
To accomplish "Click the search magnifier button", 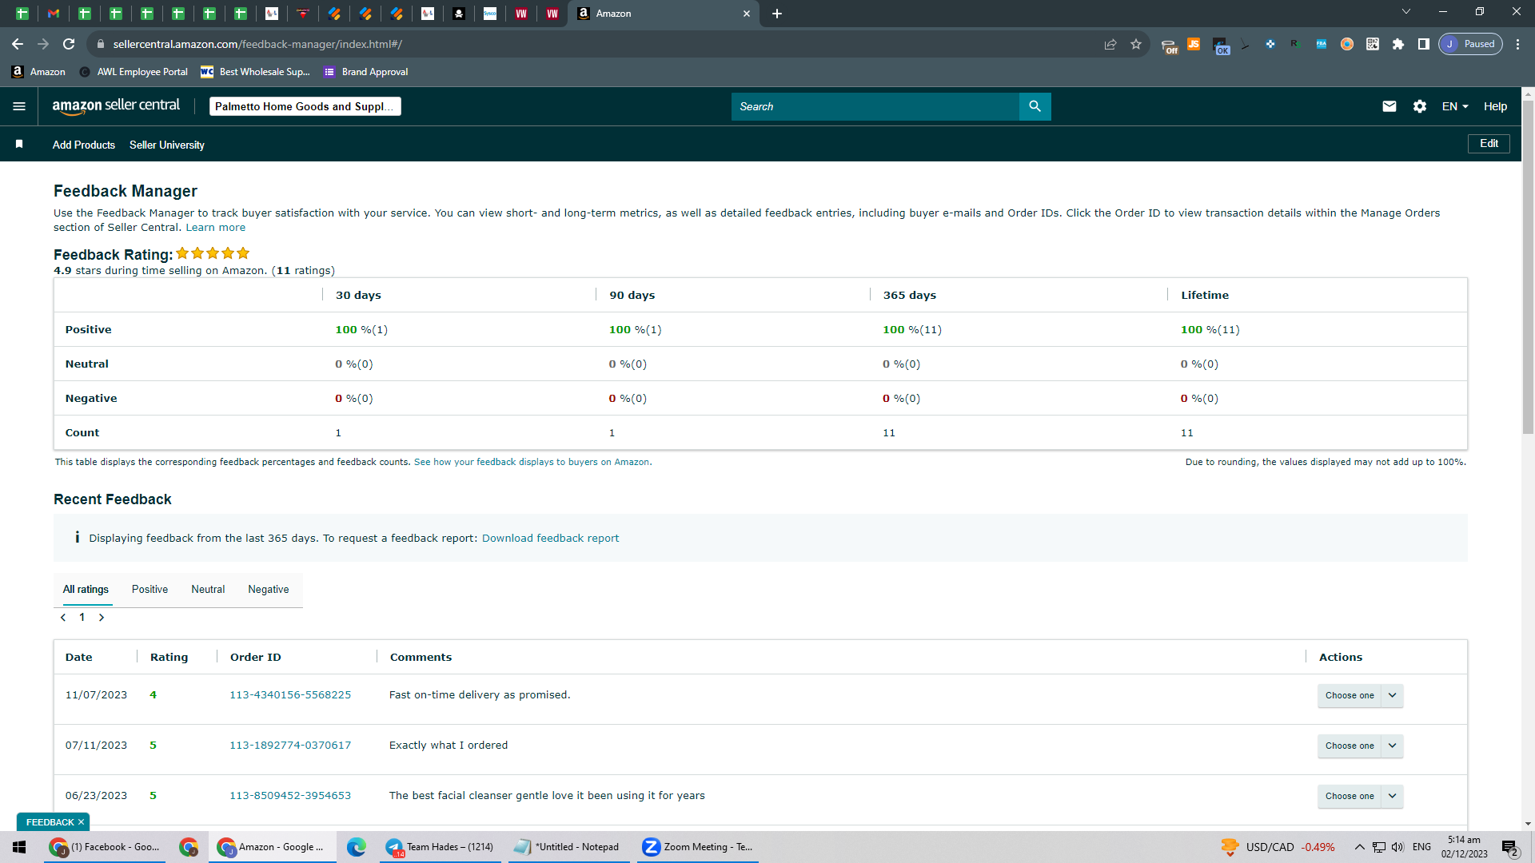I will coord(1035,106).
